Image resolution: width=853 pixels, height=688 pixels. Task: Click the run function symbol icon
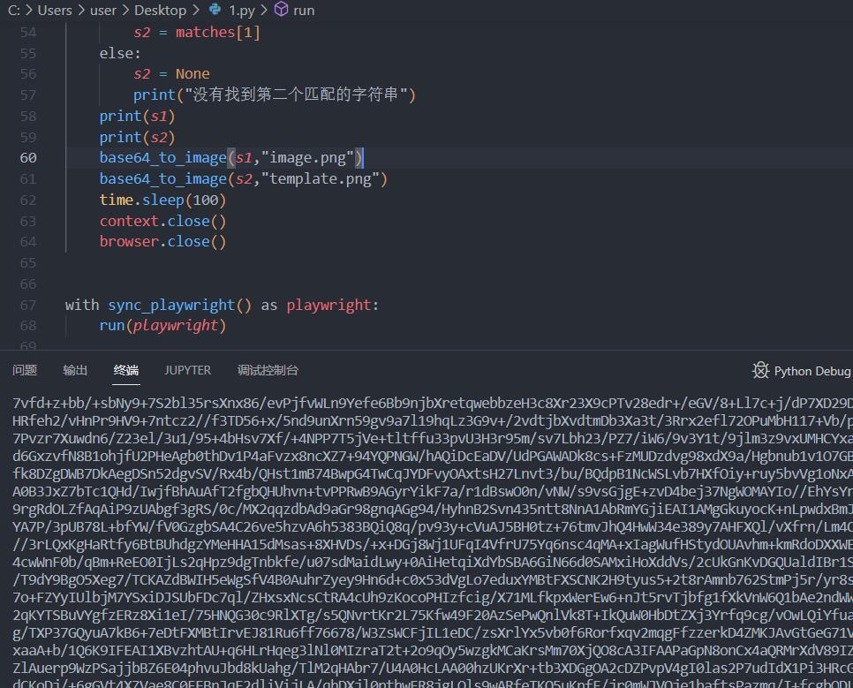(x=281, y=11)
